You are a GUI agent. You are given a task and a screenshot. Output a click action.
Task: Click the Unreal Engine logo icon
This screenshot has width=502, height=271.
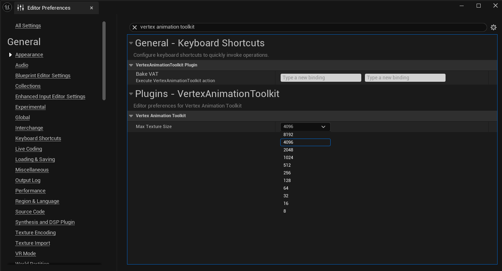7,7
